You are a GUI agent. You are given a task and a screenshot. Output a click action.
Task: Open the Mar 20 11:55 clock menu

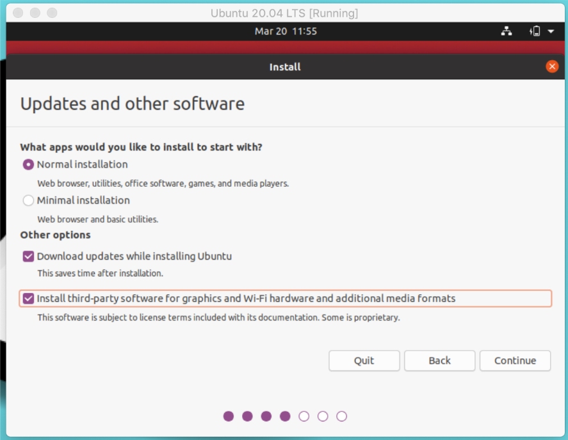tap(286, 31)
